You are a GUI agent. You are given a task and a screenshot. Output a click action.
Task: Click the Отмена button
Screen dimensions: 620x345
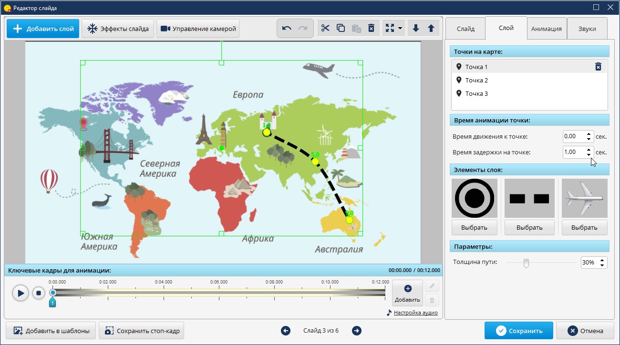click(x=586, y=331)
